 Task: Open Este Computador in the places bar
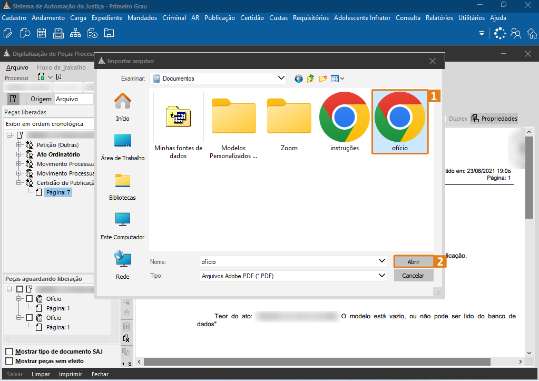123,226
